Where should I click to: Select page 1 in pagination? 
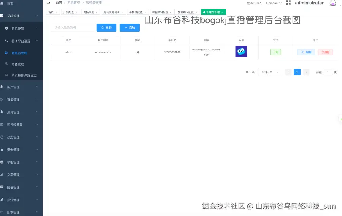click(297, 72)
